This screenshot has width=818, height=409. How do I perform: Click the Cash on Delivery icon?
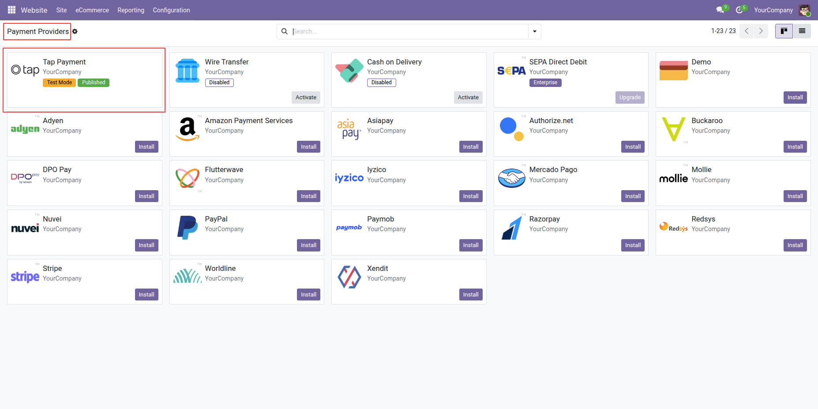point(349,71)
